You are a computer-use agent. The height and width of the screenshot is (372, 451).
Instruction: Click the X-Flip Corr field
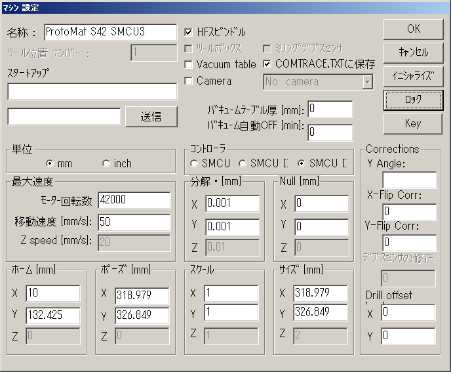410,212
